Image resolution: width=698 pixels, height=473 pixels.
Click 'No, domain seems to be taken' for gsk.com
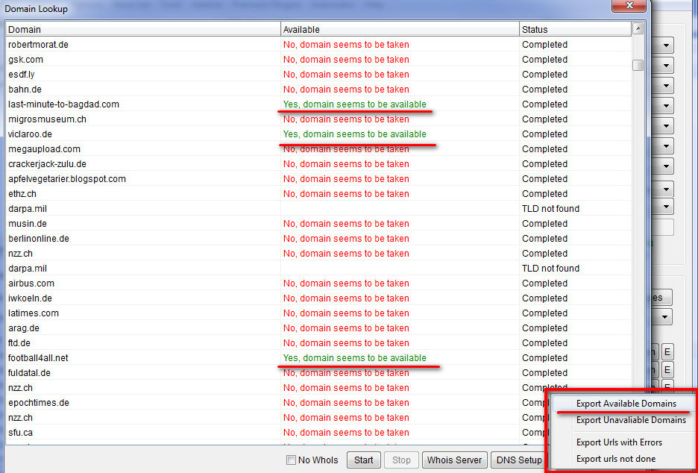[x=346, y=59]
